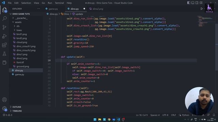218x122 pixels.
Task: Open the Edit menu
Action: point(16,3)
